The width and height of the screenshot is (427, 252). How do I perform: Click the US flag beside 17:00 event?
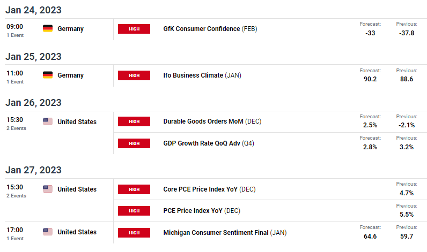48,232
